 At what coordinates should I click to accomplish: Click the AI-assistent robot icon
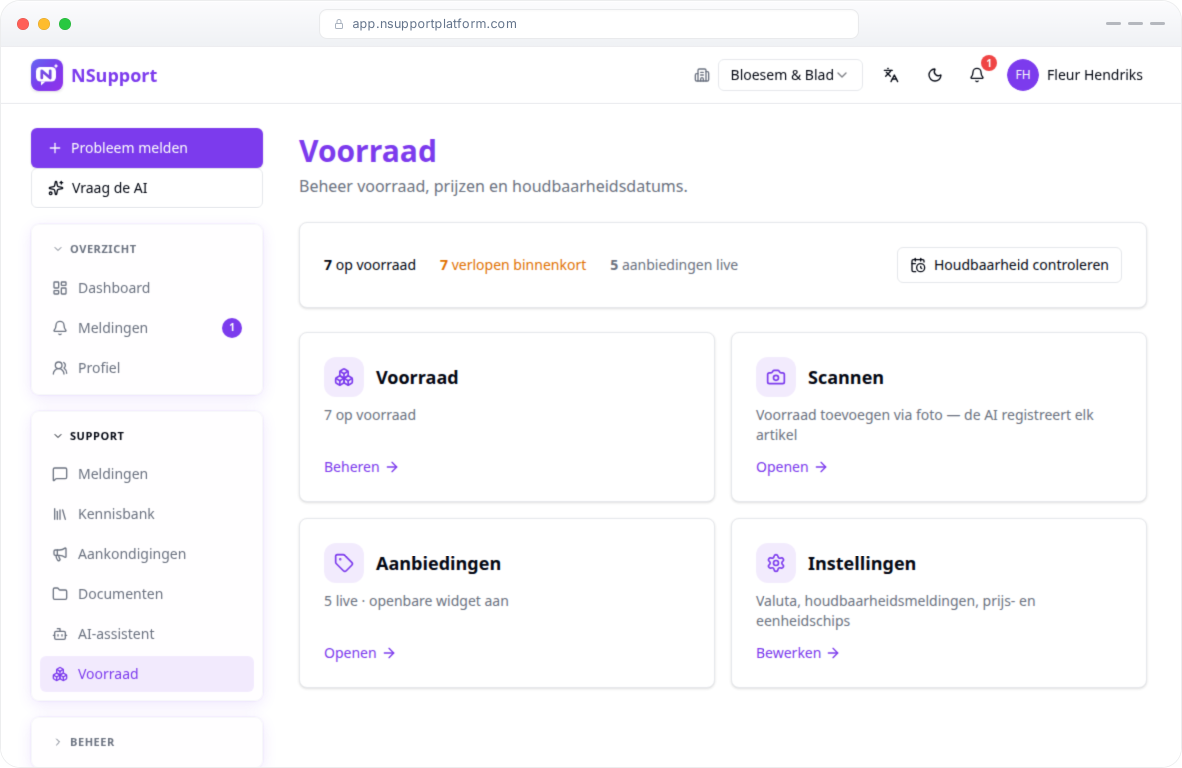coord(60,634)
